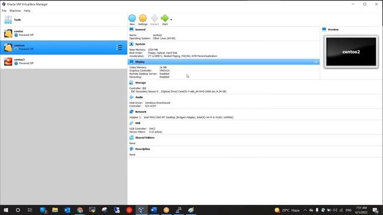The height and width of the screenshot is (215, 383).
Task: Click the Network section icon
Action: pos(132,112)
